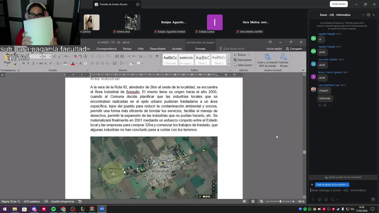Increase font size with grow font icon
This screenshot has height=213, width=379.
pos(54,56)
